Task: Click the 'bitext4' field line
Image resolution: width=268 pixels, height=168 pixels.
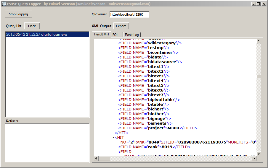Action: [144, 81]
